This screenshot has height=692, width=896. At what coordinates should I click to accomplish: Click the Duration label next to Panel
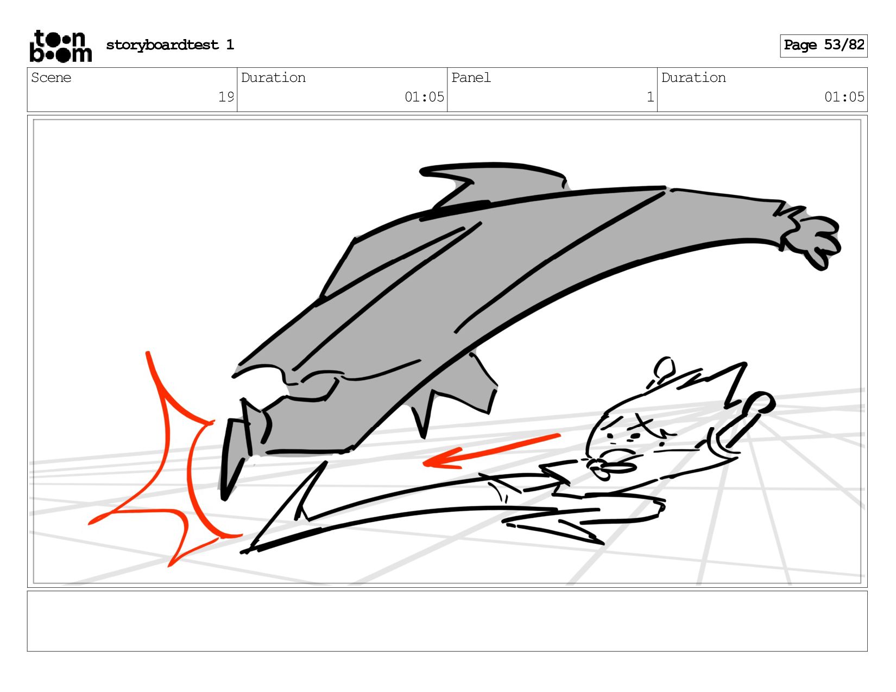point(693,78)
